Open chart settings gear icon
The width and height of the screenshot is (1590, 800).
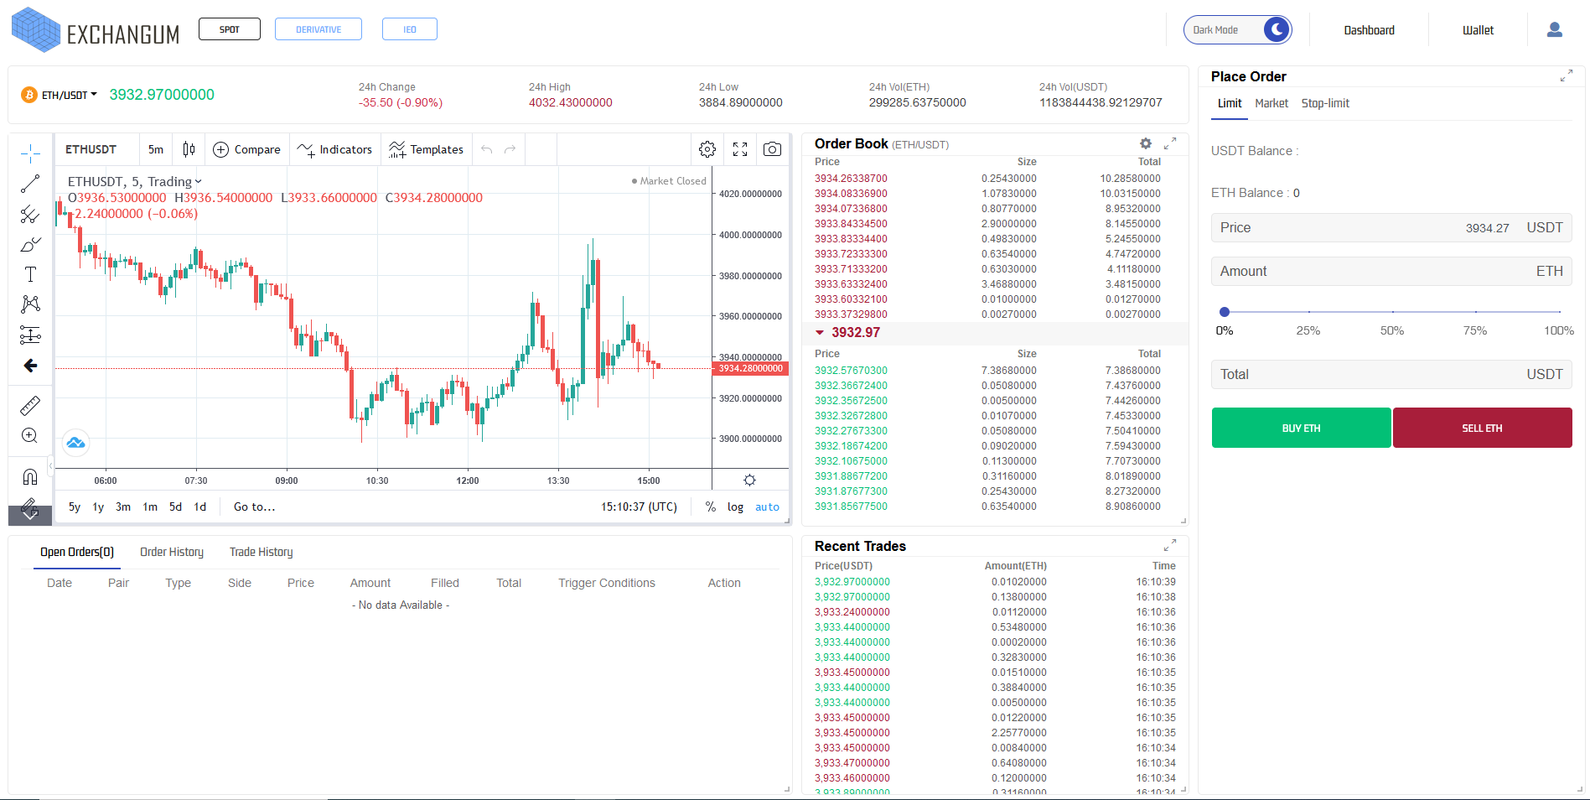pyautogui.click(x=707, y=149)
